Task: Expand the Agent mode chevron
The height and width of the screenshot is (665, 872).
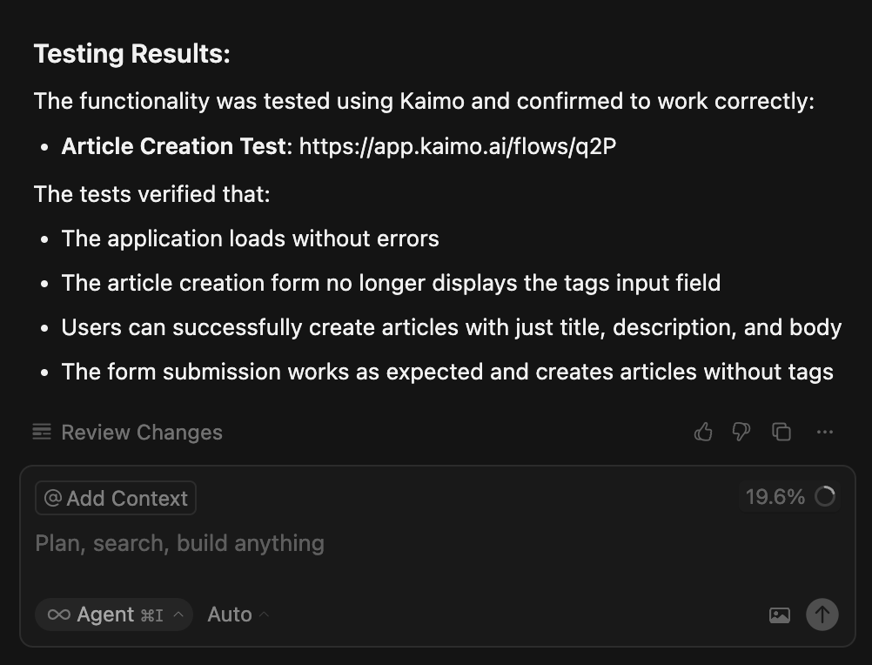Action: 178,615
